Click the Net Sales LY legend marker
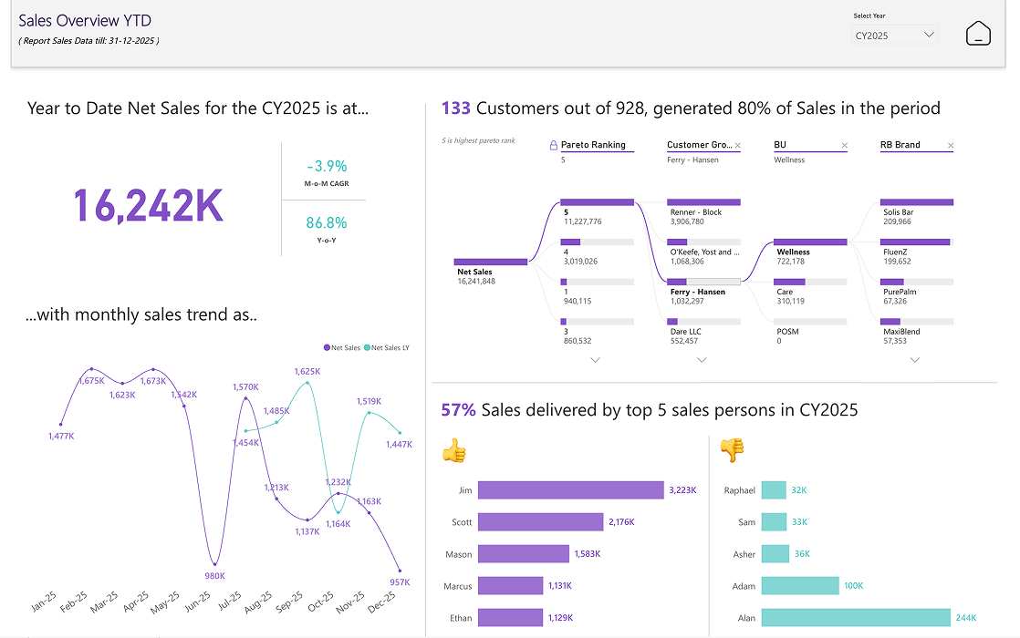 (x=367, y=347)
